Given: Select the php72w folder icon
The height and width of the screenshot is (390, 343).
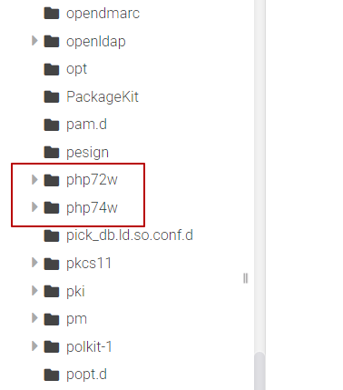Looking at the screenshot, I should (x=52, y=180).
